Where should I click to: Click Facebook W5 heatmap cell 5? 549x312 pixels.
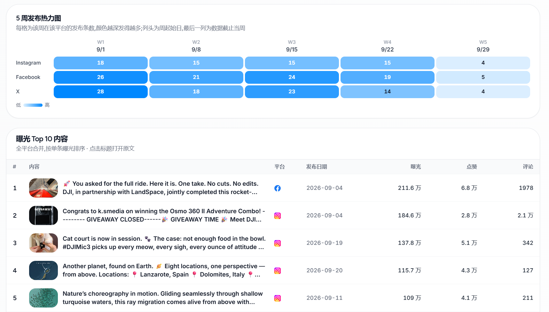(483, 77)
